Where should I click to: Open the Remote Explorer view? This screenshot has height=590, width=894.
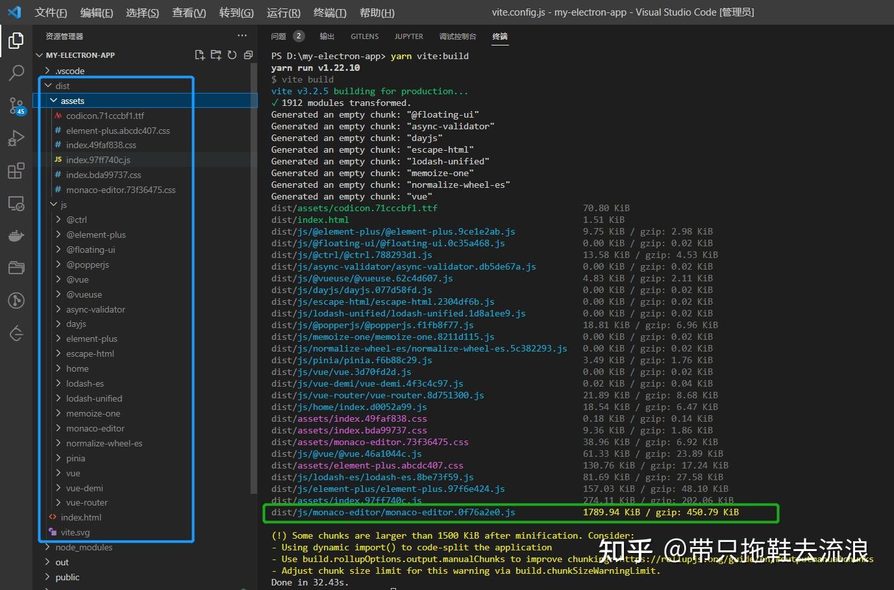coord(16,203)
